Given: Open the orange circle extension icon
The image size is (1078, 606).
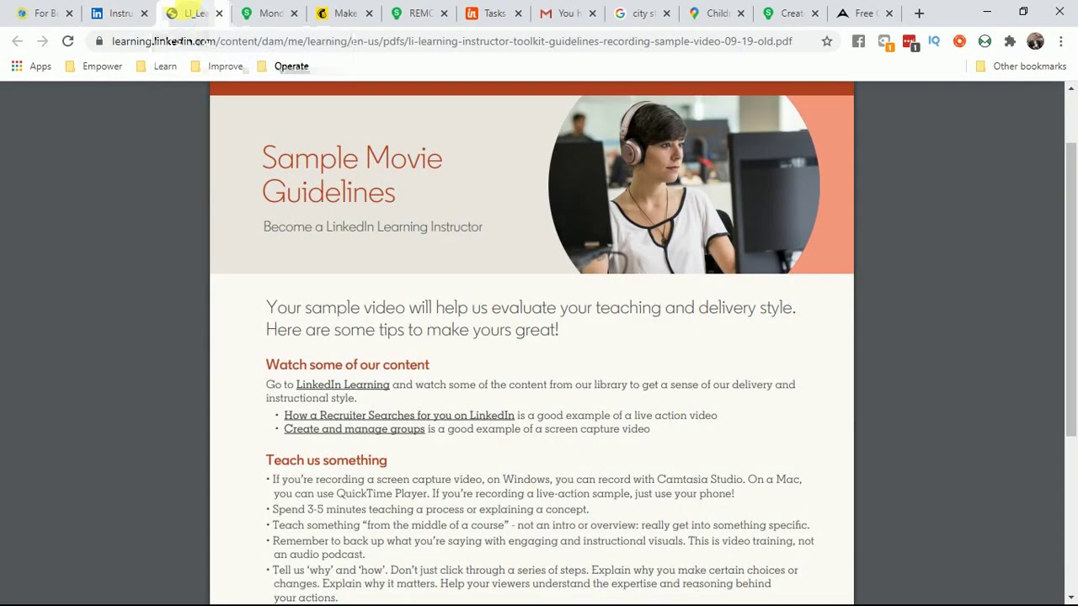Looking at the screenshot, I should pyautogui.click(x=959, y=40).
